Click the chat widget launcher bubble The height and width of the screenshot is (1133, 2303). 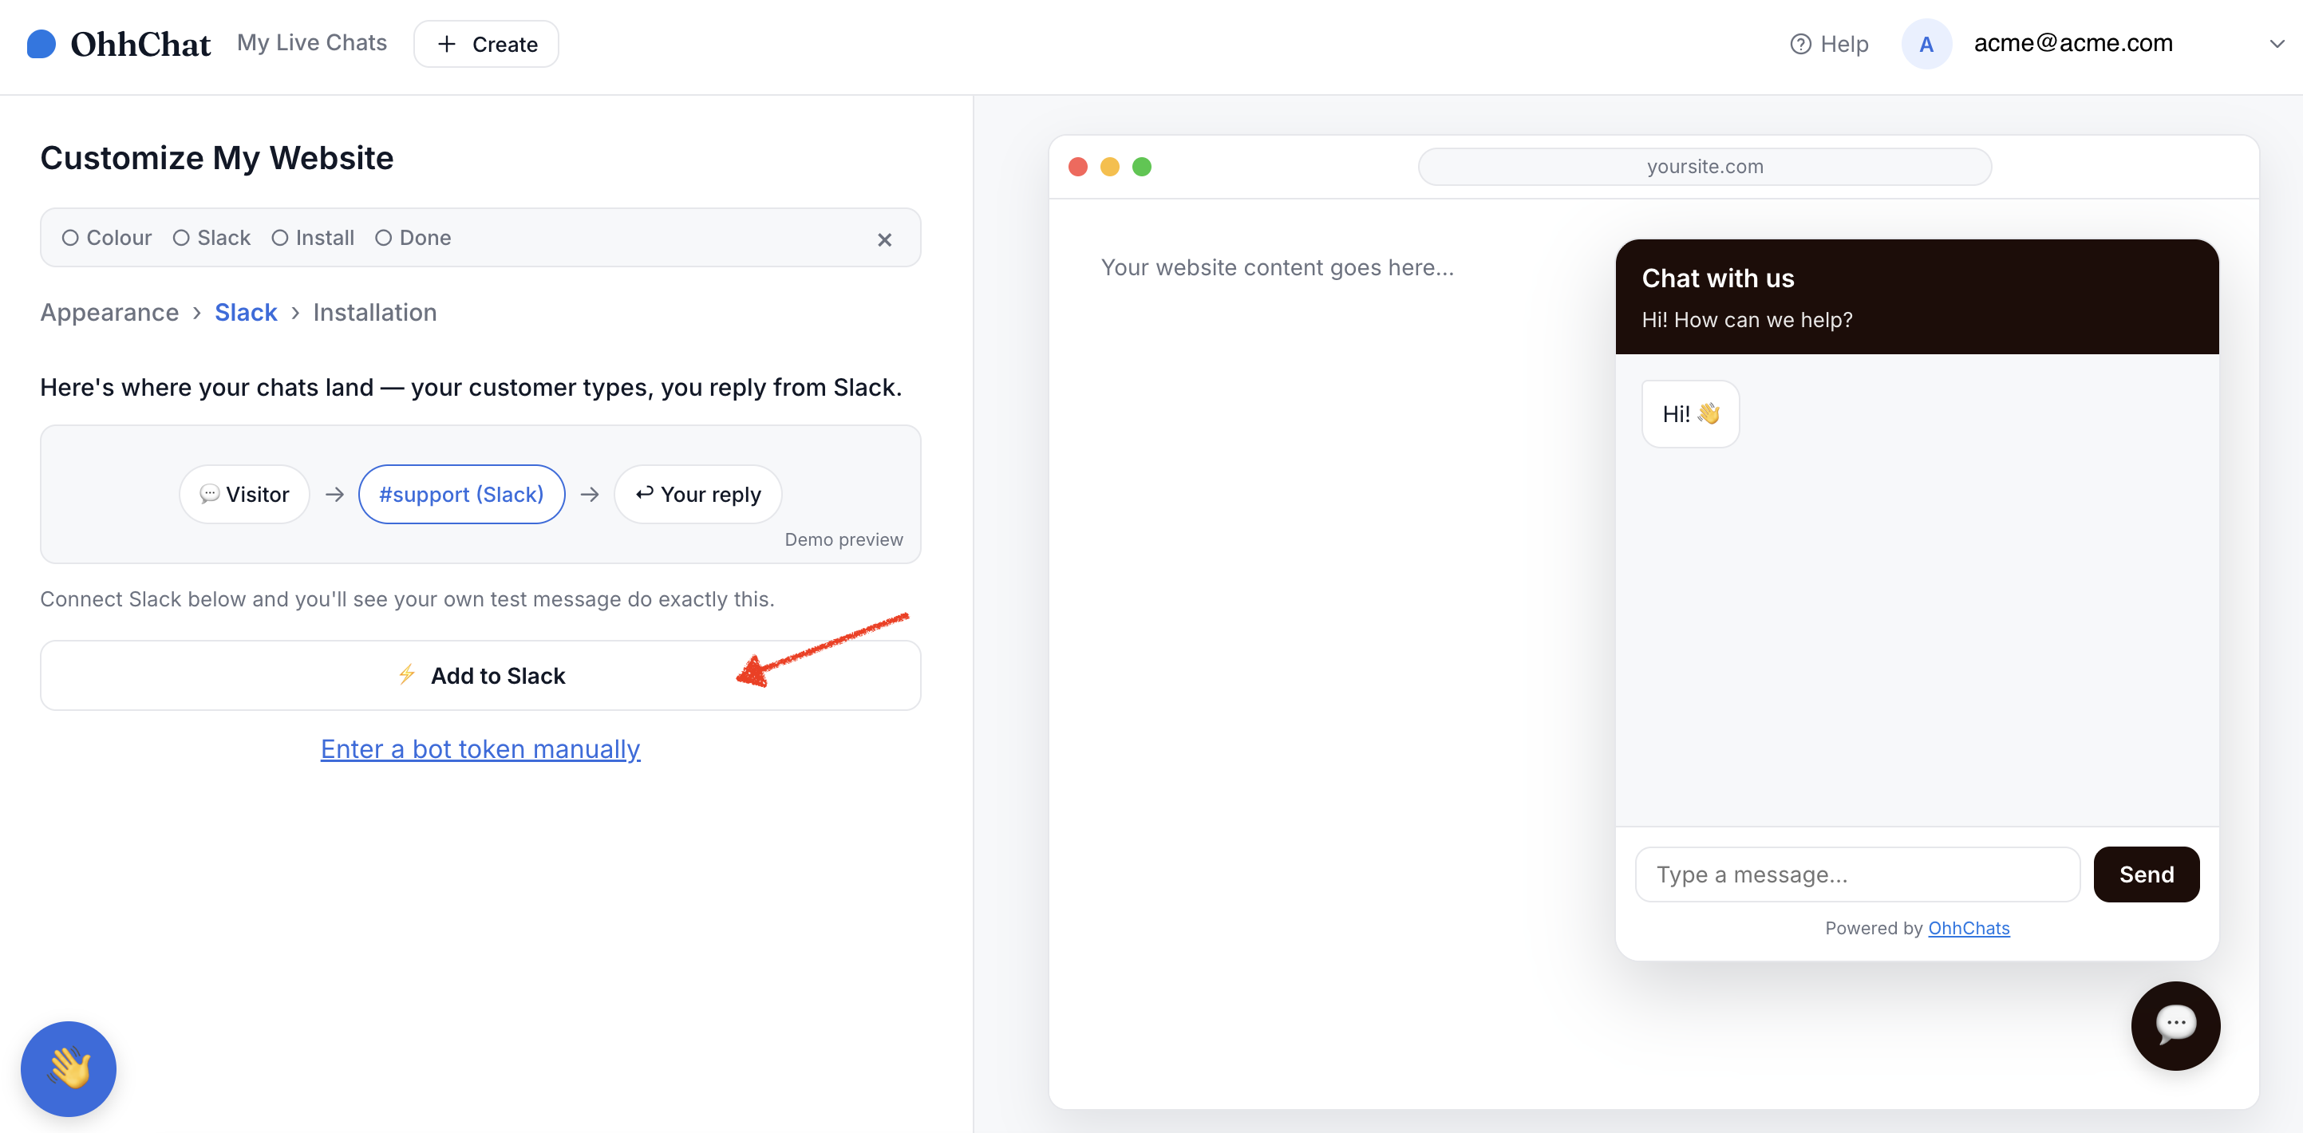tap(2175, 1026)
